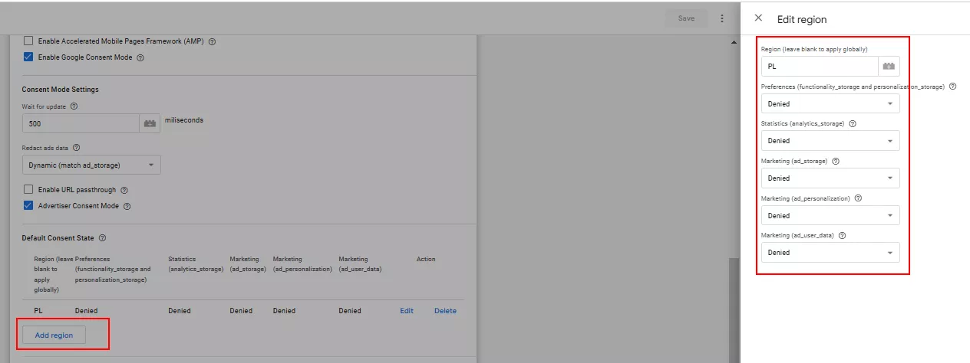The width and height of the screenshot is (970, 363).
Task: Open help icon for Marketing (ad_storage) in panel
Action: 836,161
